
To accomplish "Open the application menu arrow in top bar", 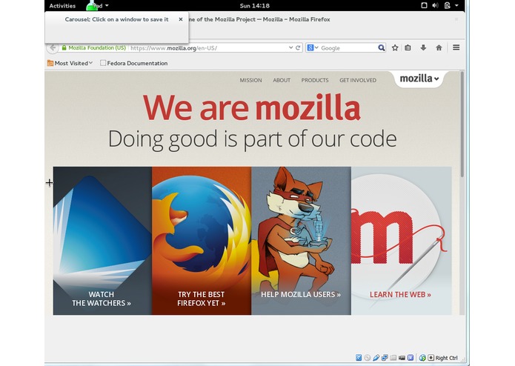I will coord(107,6).
